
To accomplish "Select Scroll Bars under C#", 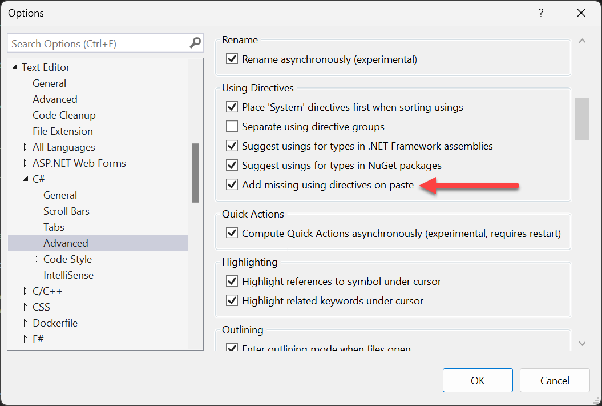I will 66,211.
